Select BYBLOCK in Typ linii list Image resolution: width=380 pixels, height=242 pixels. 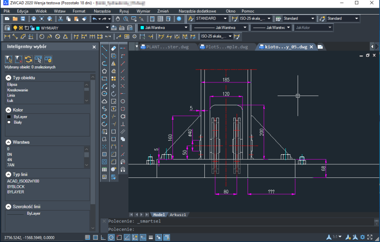(x=16, y=187)
